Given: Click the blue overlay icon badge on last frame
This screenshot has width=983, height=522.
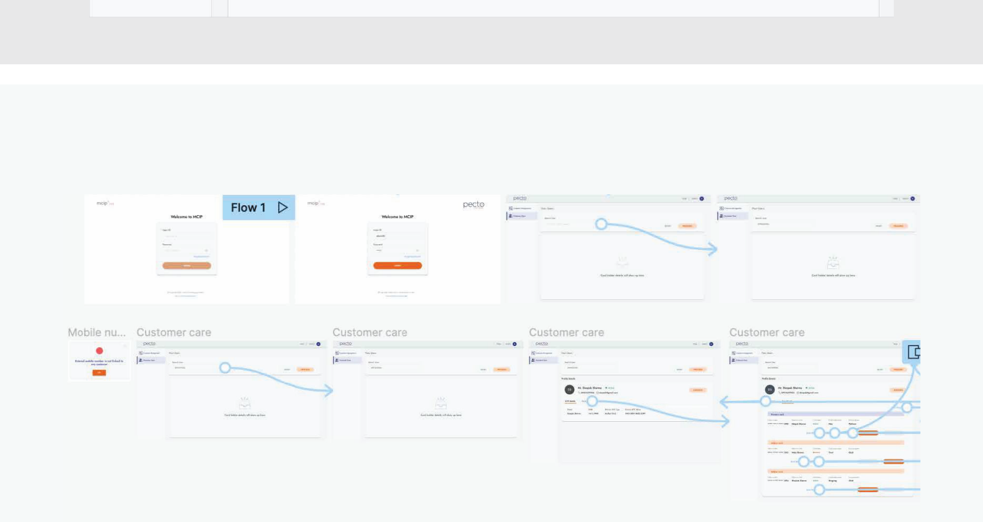Looking at the screenshot, I should pyautogui.click(x=912, y=352).
